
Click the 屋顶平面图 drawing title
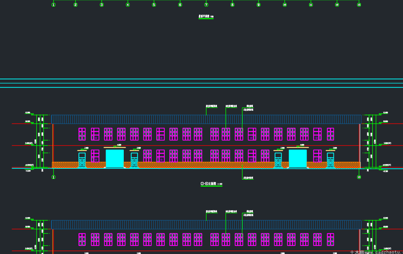[x=206, y=17]
